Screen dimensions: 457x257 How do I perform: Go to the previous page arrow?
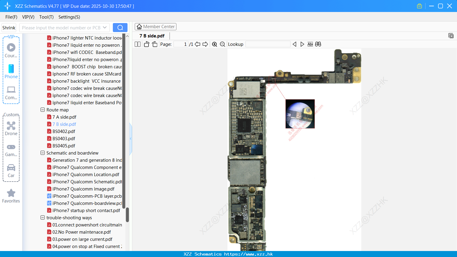(x=197, y=44)
